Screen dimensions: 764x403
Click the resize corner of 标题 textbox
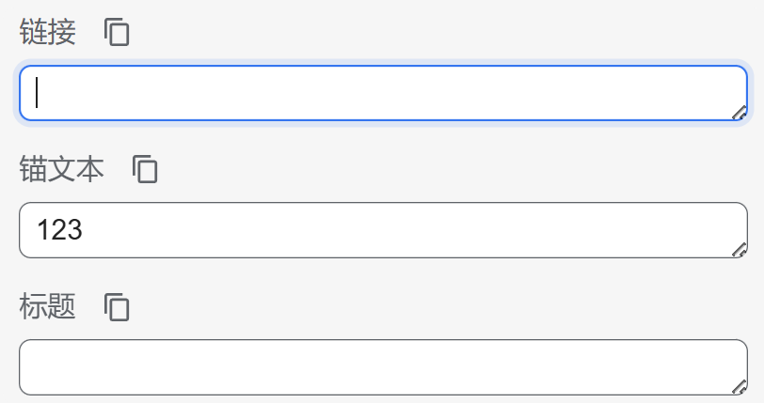[740, 387]
